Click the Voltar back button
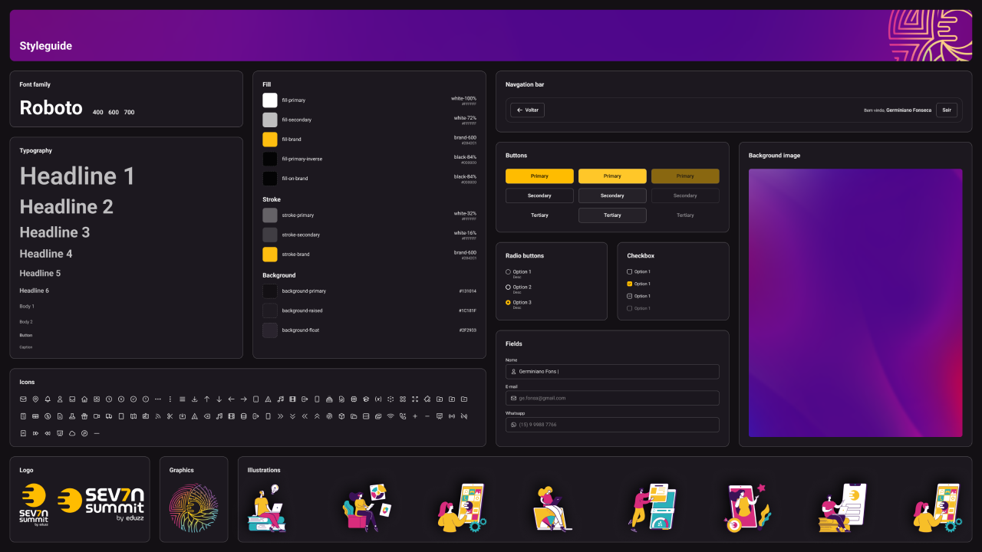This screenshot has height=552, width=982. [527, 110]
